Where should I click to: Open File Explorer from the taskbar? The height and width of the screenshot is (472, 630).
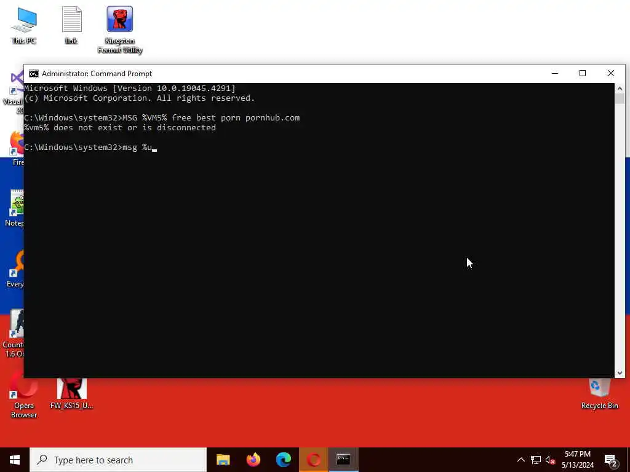pos(223,460)
